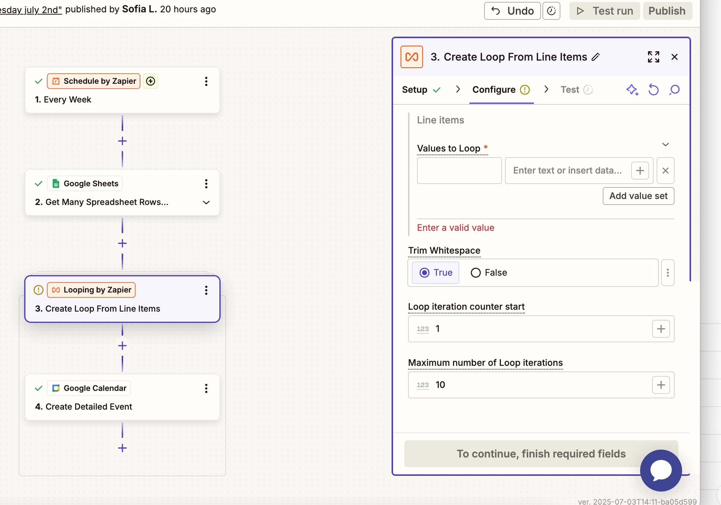Click the Values to Loop label
The height and width of the screenshot is (505, 721).
(448, 149)
